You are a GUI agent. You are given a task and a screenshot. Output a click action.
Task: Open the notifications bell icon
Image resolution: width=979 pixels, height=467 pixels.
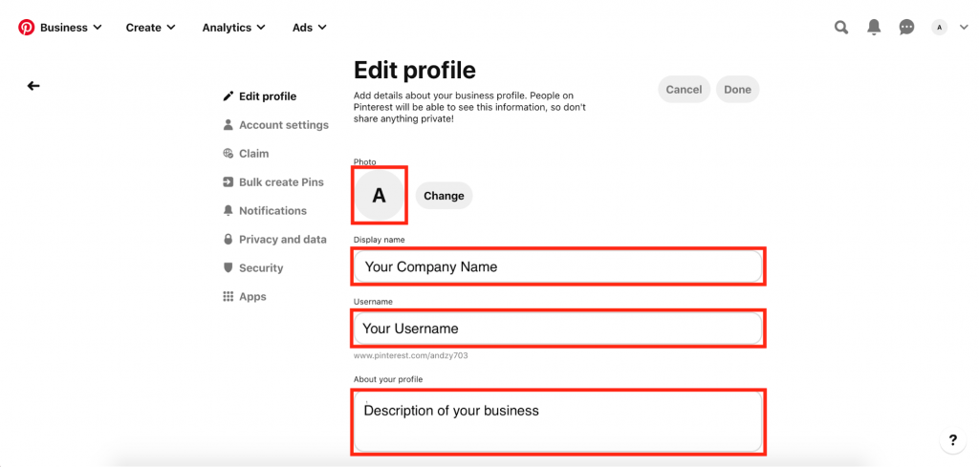874,28
